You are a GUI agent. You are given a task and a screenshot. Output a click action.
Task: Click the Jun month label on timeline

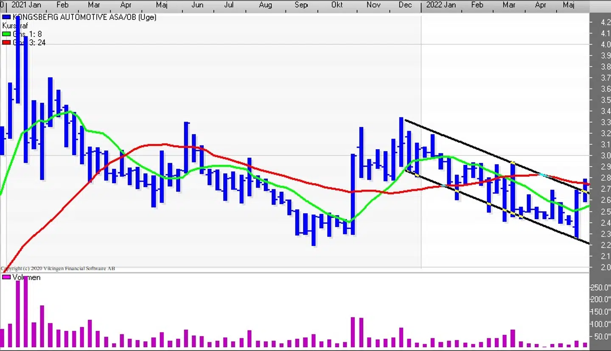tap(197, 5)
